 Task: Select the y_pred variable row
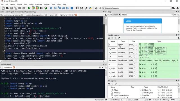click(x=144, y=68)
